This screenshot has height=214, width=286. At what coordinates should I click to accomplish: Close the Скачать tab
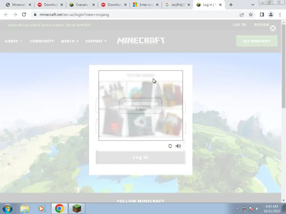tap(94, 5)
